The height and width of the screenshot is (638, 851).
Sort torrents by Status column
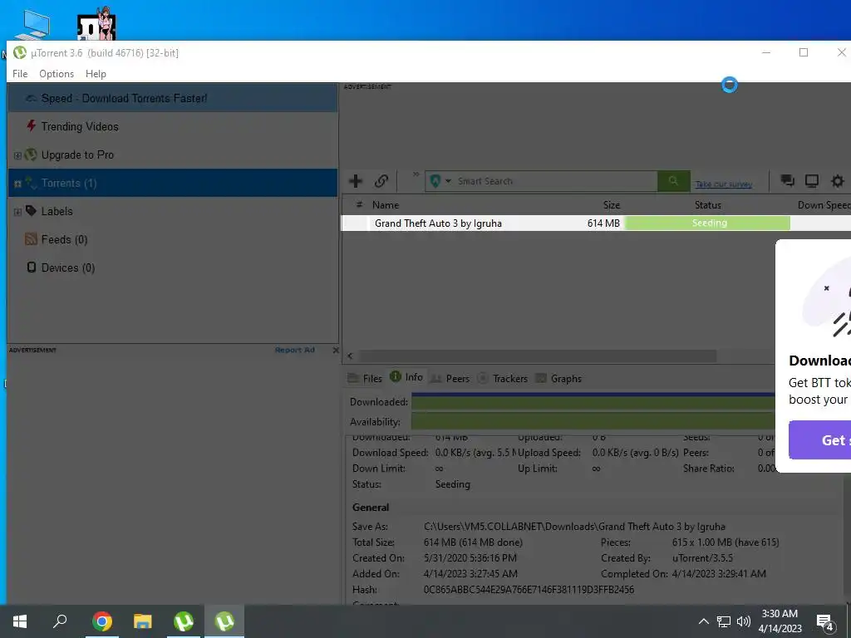click(708, 205)
